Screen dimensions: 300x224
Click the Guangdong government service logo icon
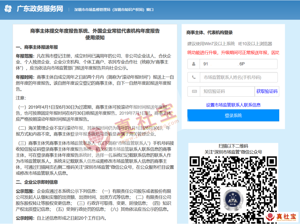click(x=8, y=9)
